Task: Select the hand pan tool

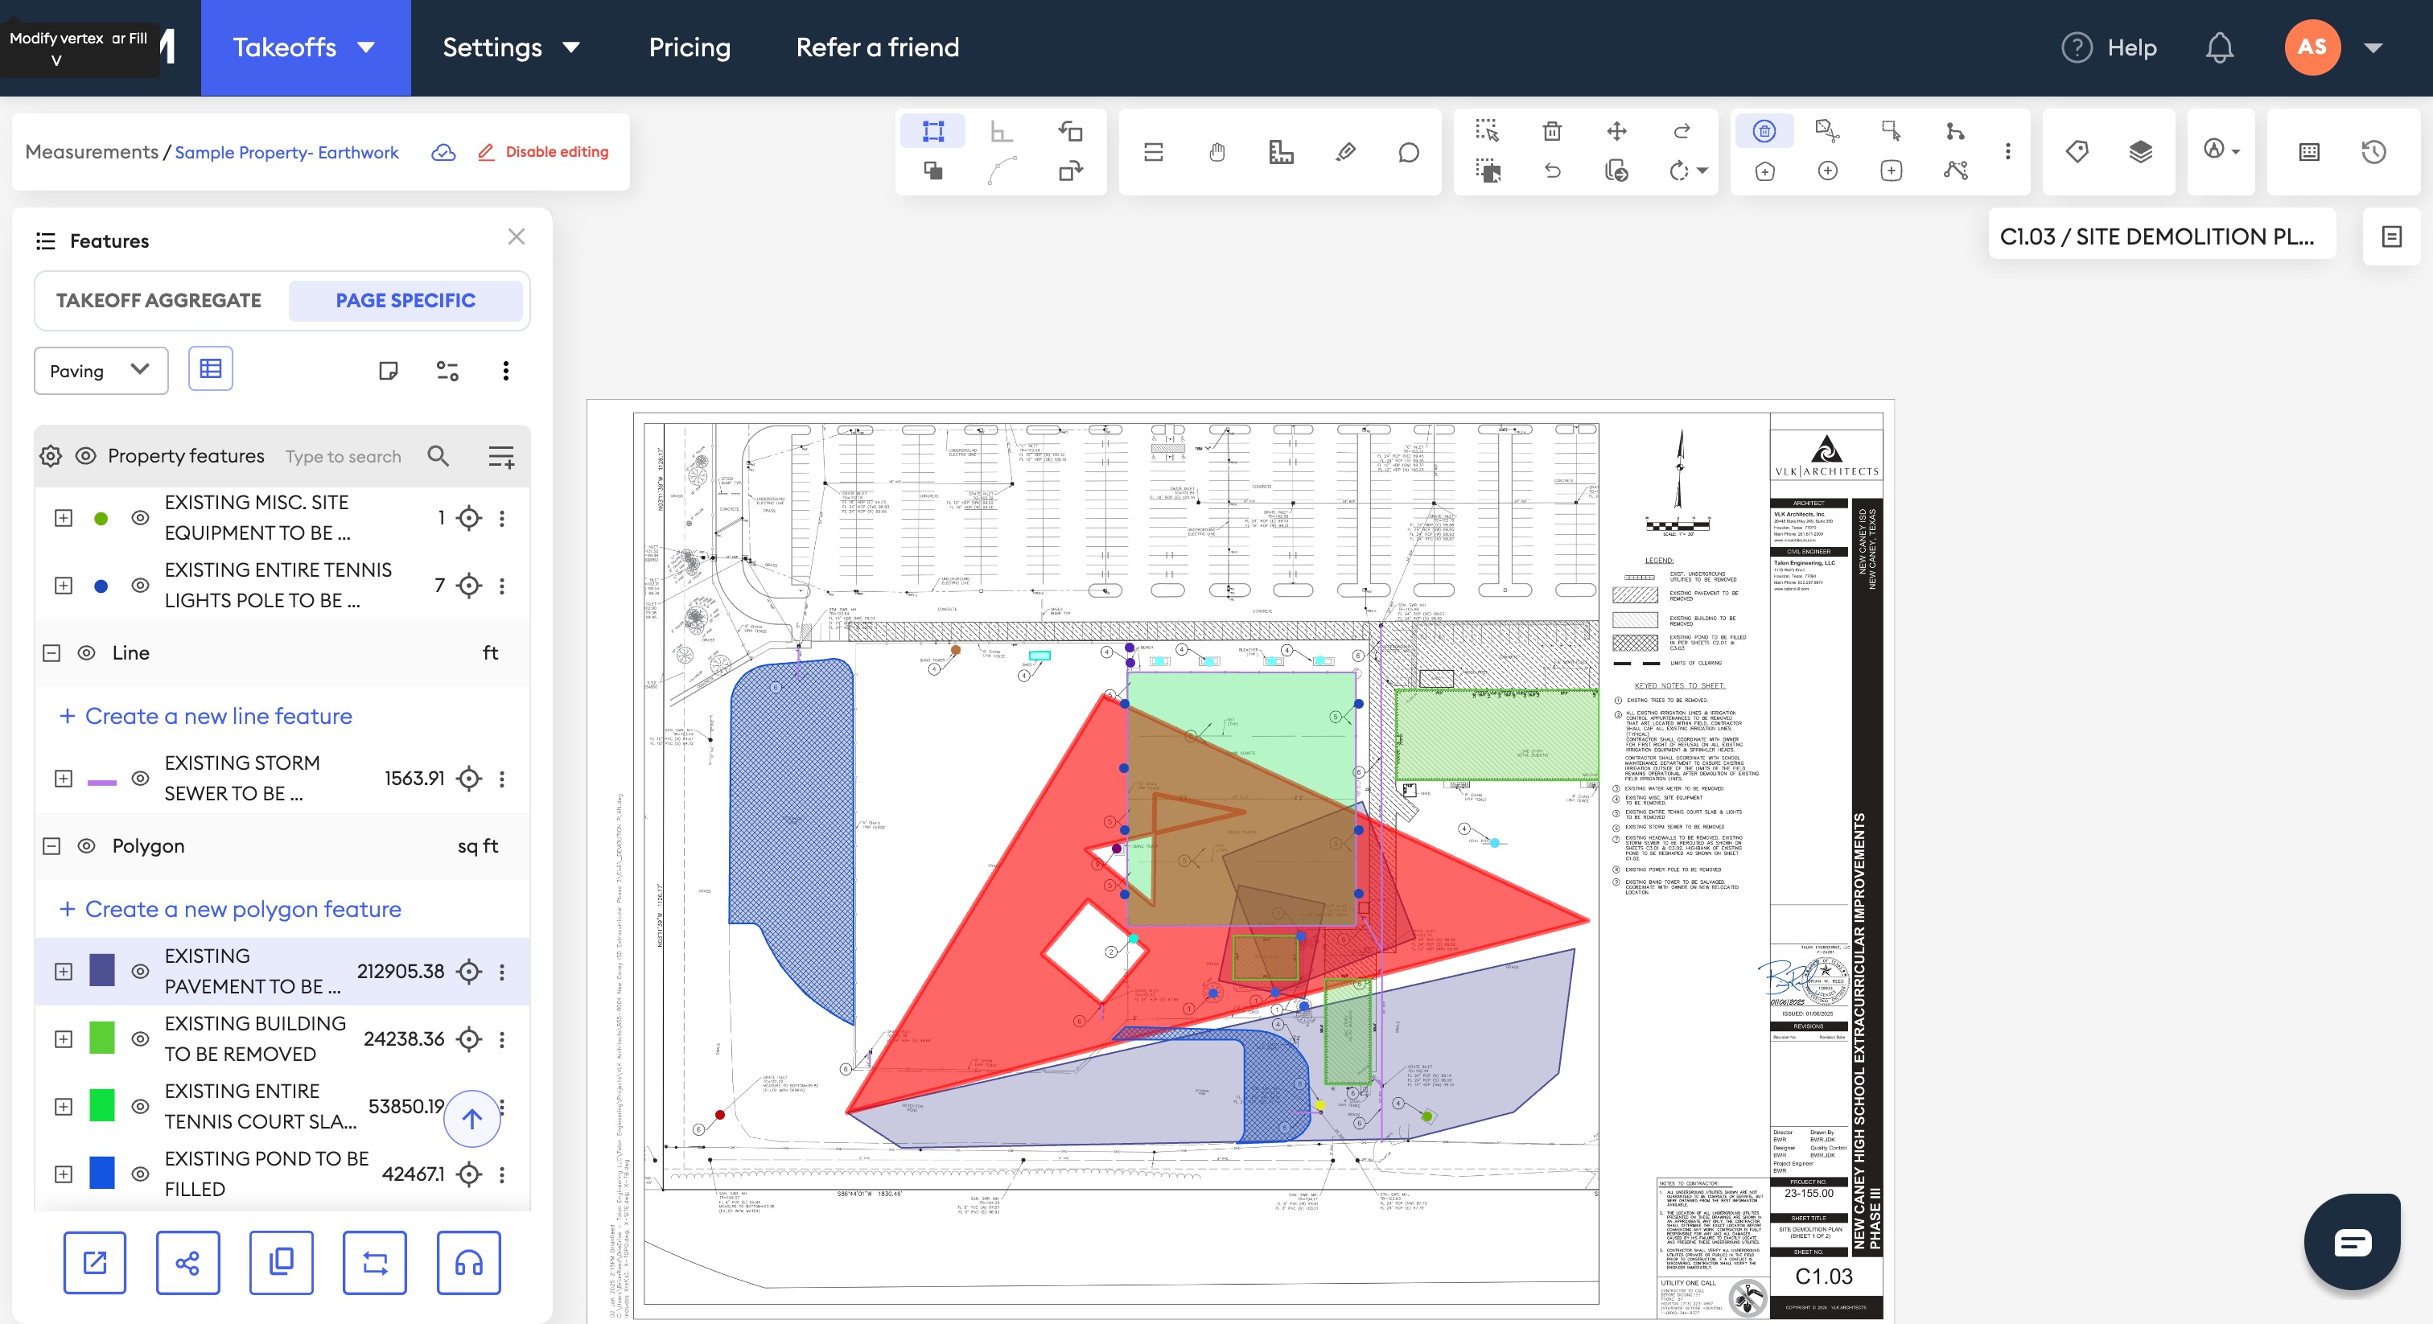Action: tap(1216, 152)
